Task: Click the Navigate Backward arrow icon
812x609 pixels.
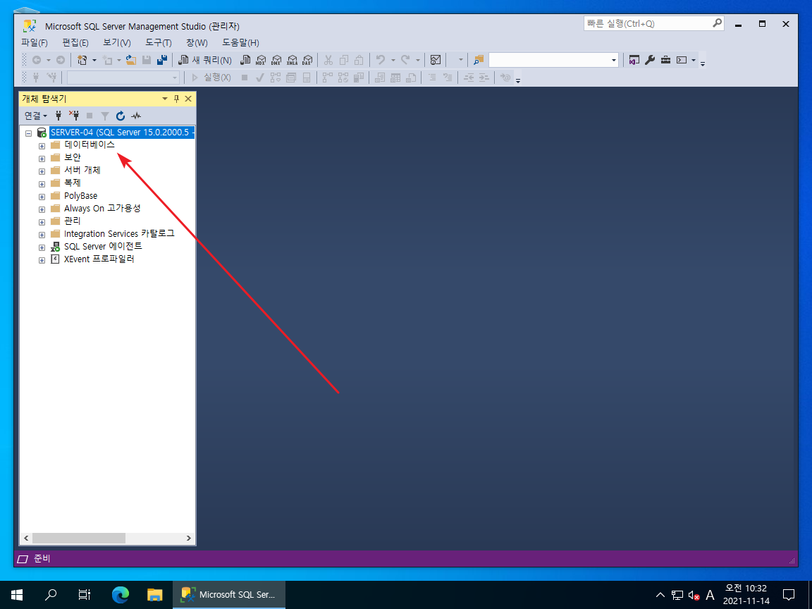Action: click(36, 60)
